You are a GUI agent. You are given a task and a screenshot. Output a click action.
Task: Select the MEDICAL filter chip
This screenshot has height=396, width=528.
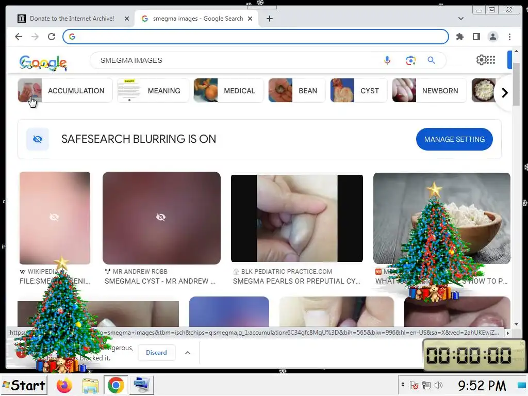point(228,90)
